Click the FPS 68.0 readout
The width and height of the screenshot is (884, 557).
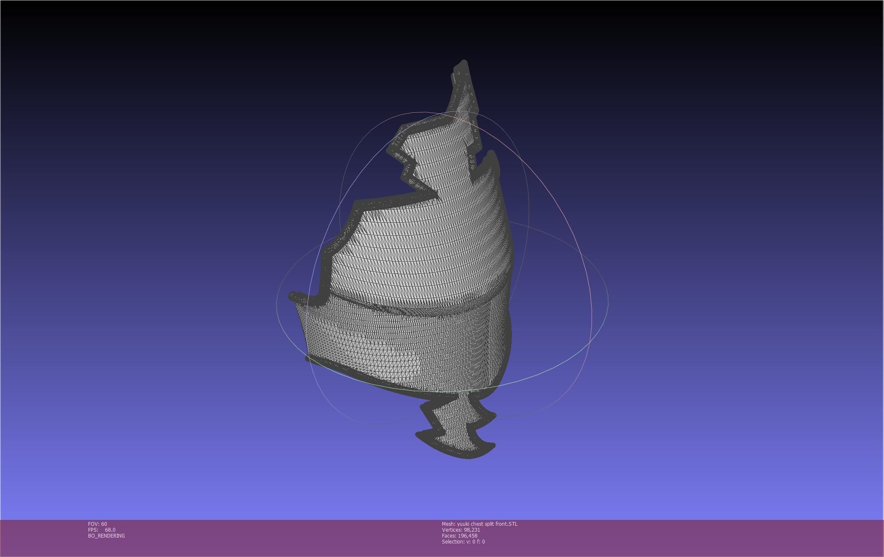click(102, 530)
